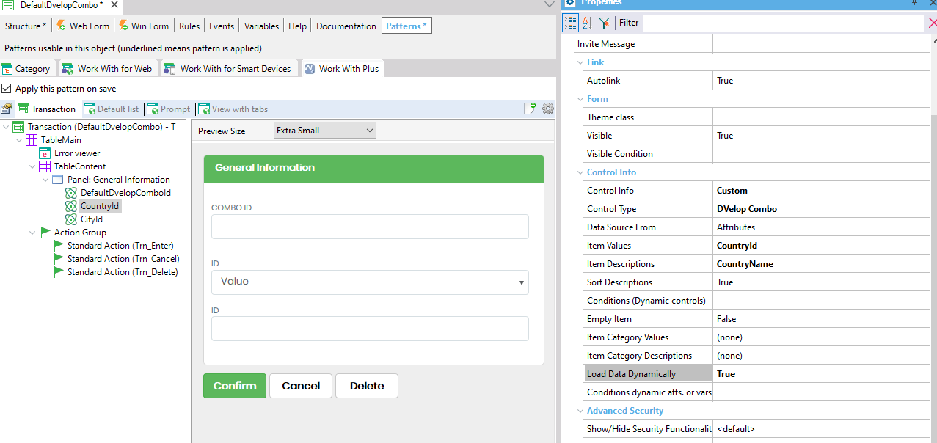
Task: Click the properties icon left of Transaction tab
Action: (7, 109)
